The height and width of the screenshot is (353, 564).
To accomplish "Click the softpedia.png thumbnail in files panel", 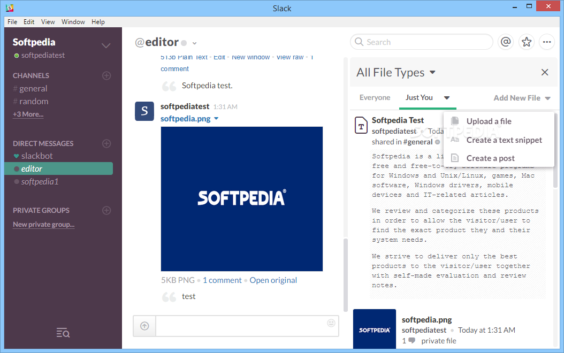I will (x=375, y=329).
